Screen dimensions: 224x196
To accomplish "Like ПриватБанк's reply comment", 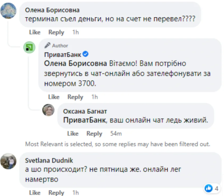I will point(54,97).
